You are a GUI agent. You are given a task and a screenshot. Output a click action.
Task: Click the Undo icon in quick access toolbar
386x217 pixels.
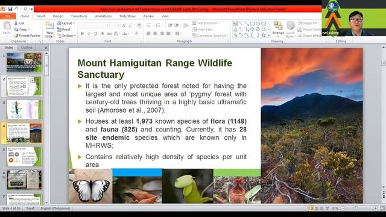[16, 9]
